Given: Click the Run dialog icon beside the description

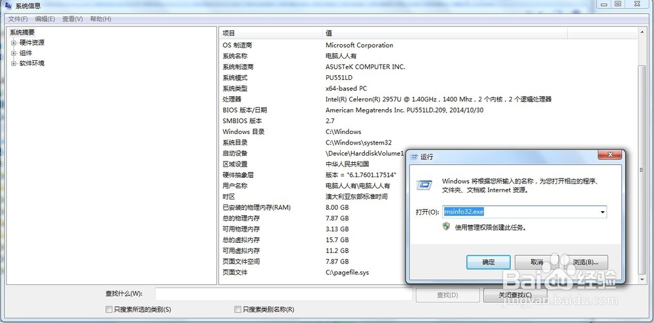Looking at the screenshot, I should coord(424,184).
